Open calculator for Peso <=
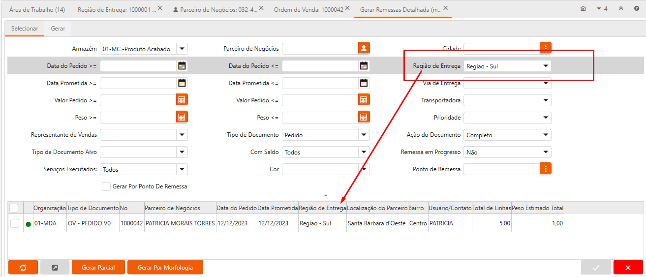This screenshot has height=277, width=646. point(364,118)
